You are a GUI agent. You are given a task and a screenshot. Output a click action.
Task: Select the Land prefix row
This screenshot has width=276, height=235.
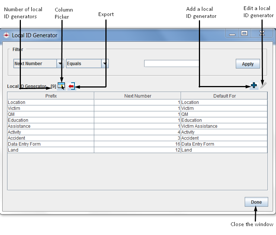(x=51, y=150)
